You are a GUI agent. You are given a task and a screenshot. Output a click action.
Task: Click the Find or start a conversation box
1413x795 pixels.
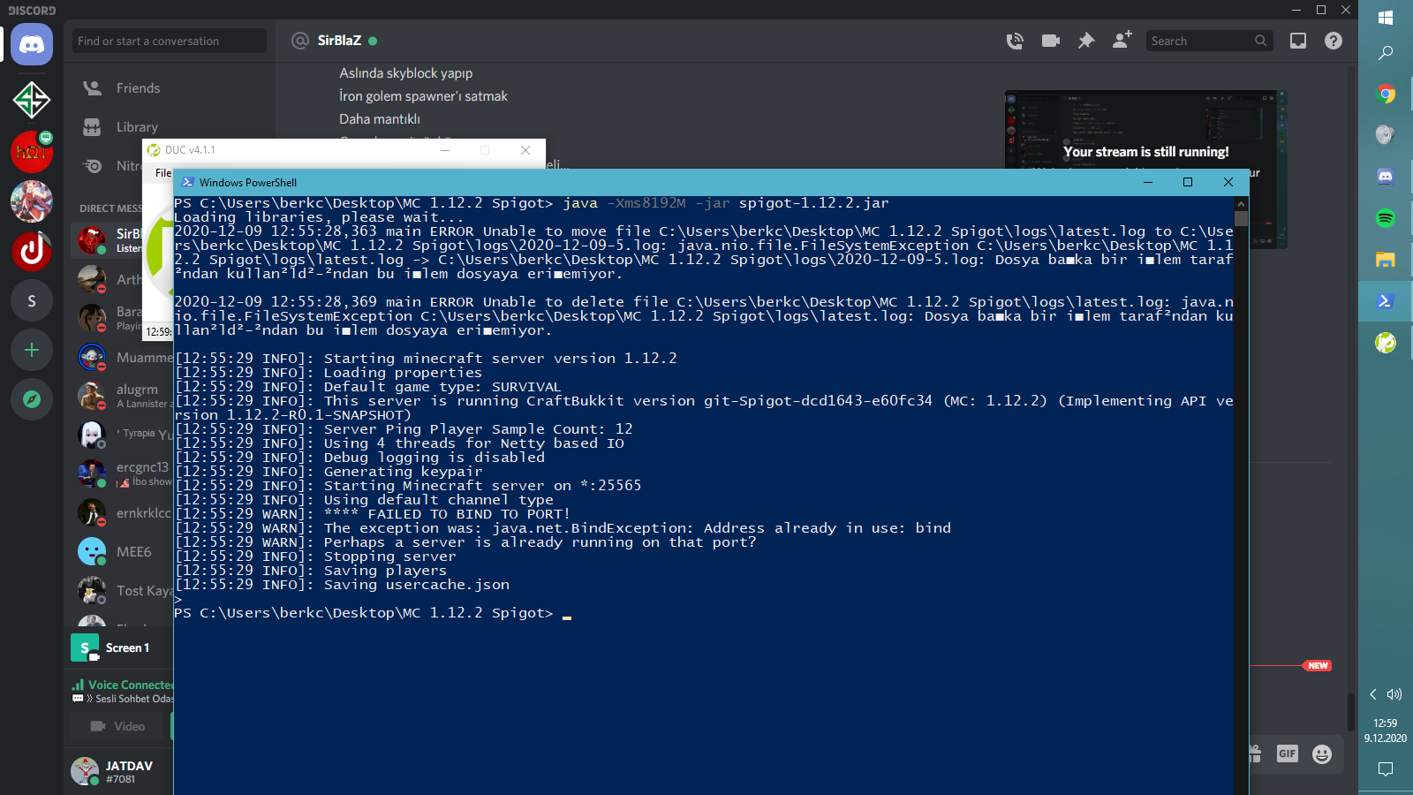coord(170,41)
